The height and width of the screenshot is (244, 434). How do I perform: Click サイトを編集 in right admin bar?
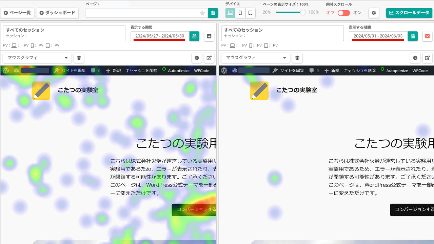289,70
